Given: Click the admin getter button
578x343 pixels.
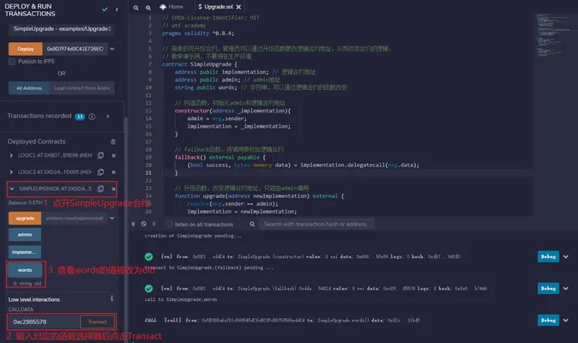Looking at the screenshot, I should pos(25,235).
